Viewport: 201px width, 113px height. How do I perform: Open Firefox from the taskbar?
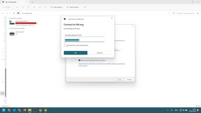coord(24,110)
